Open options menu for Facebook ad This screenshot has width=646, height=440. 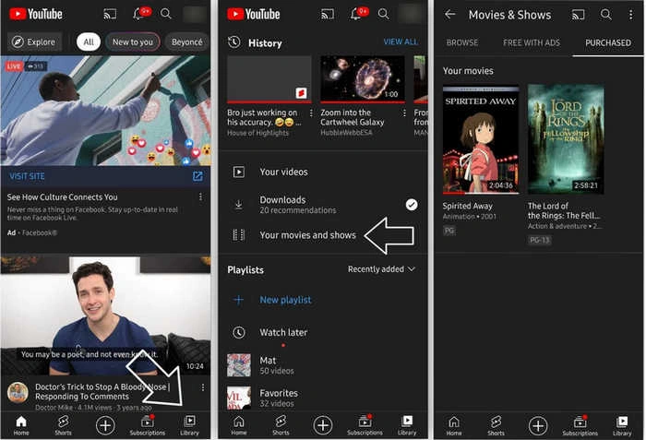point(200,196)
